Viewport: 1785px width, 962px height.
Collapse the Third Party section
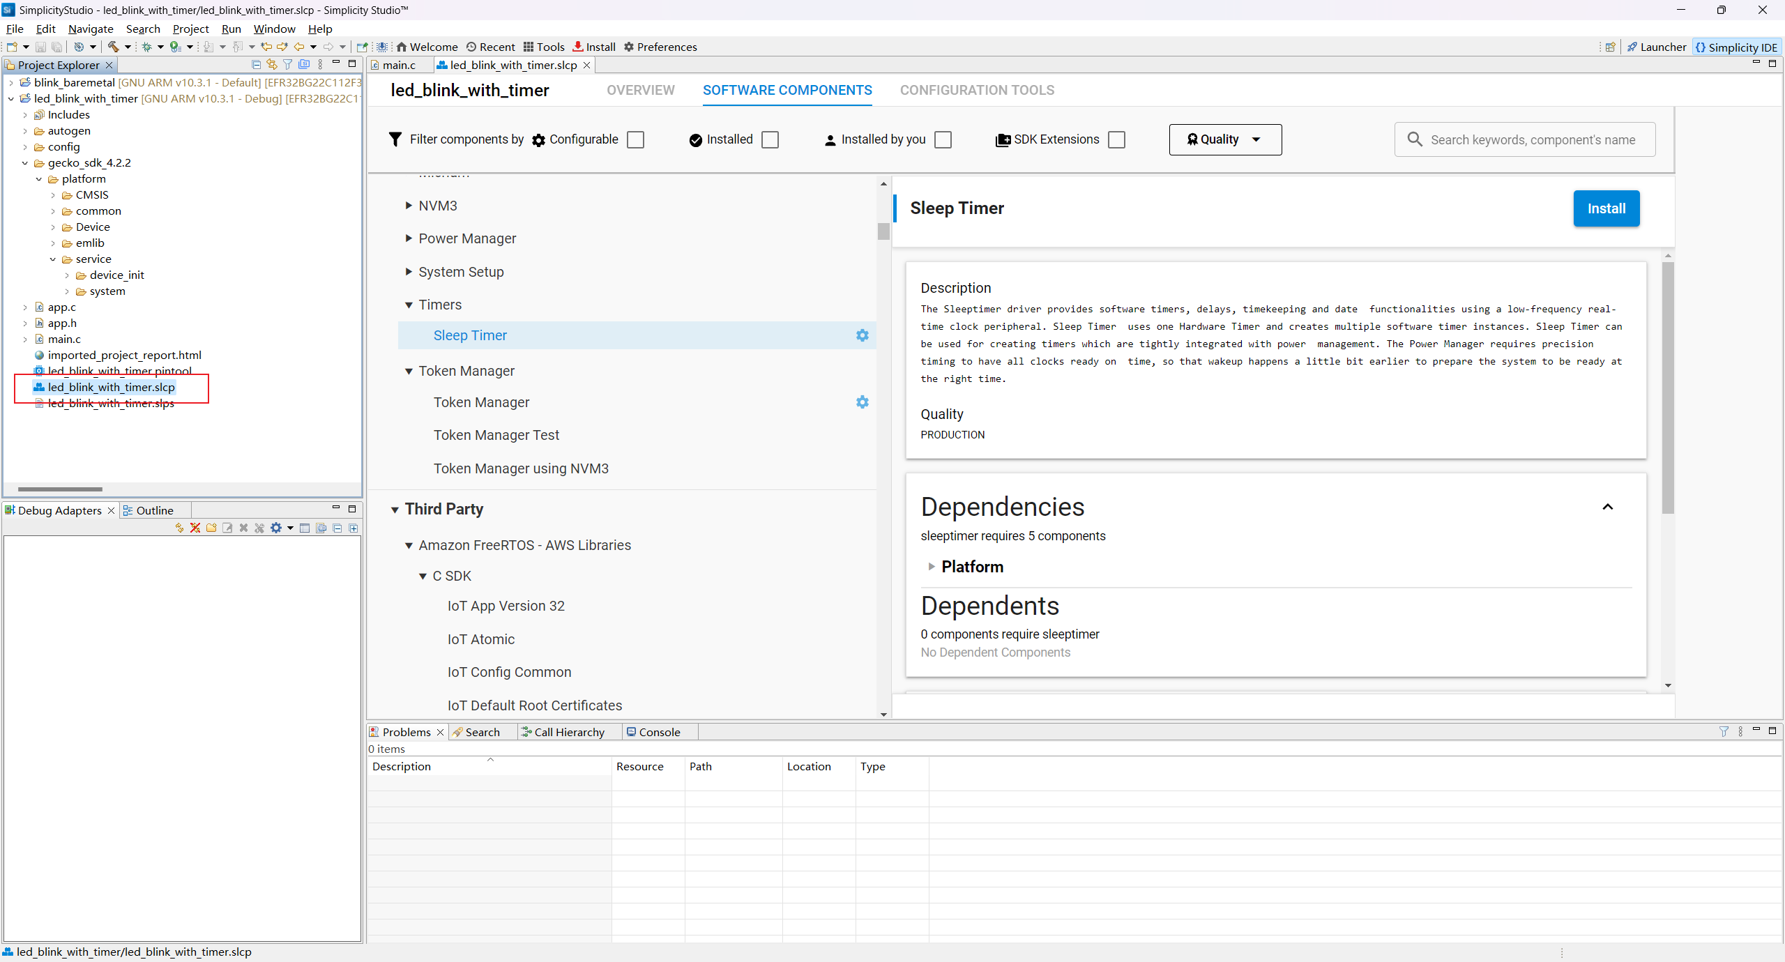(395, 510)
